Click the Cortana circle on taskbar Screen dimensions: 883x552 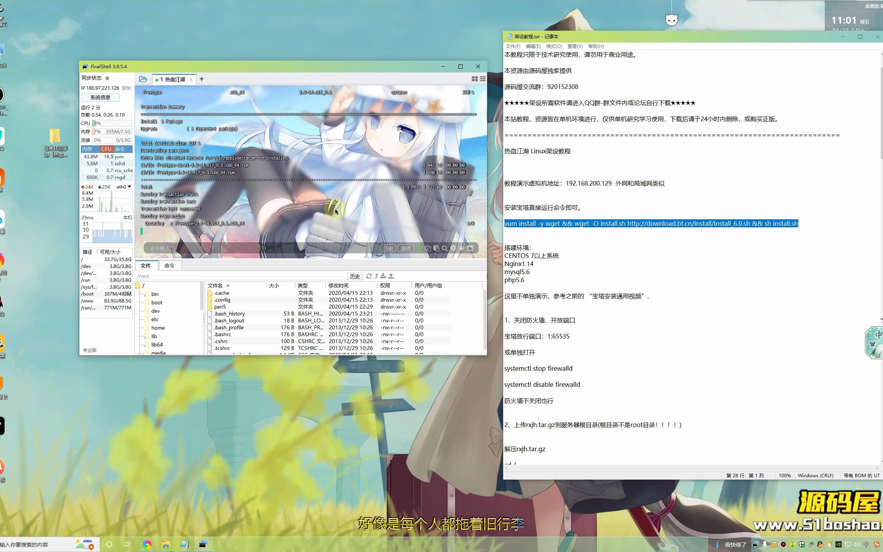[109, 544]
